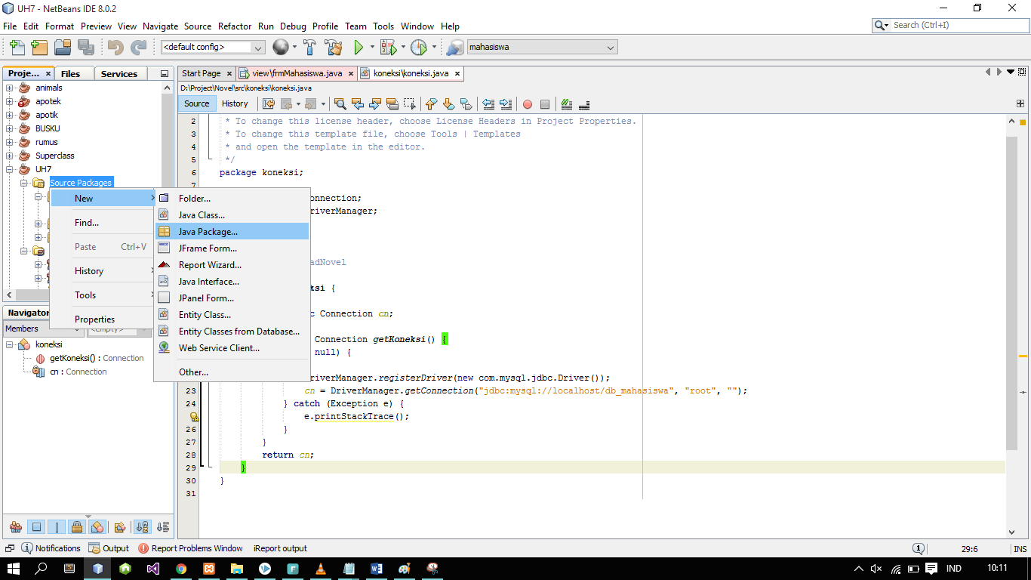Click the Save All icon
The image size is (1031, 580).
click(x=85, y=47)
